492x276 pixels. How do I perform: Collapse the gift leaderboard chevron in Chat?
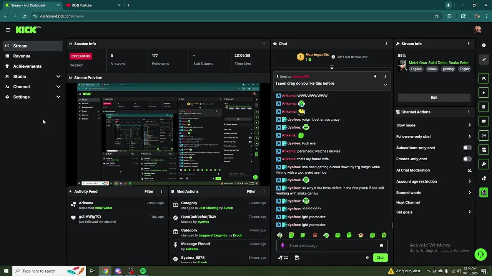332,67
